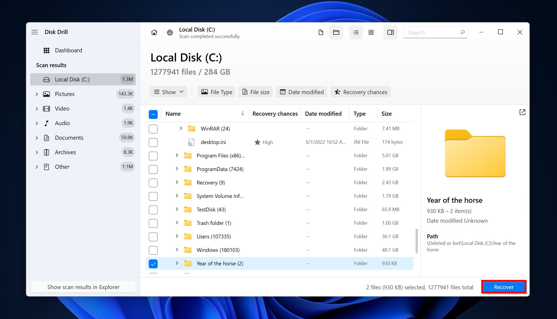This screenshot has height=319, width=557.
Task: Click the split-pane preview icon
Action: point(390,33)
